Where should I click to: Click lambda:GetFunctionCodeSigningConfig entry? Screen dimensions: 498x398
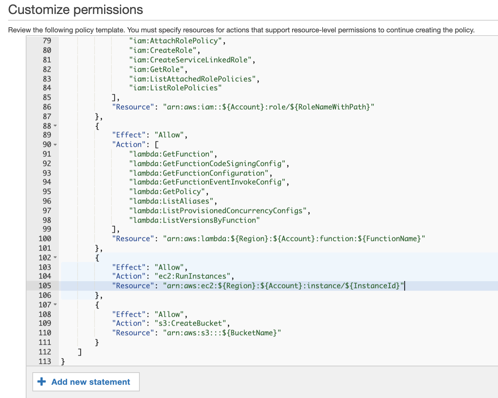(207, 163)
